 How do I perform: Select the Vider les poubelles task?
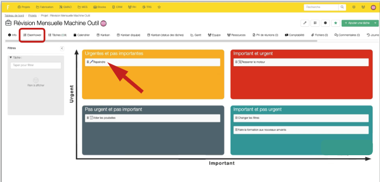[152, 118]
